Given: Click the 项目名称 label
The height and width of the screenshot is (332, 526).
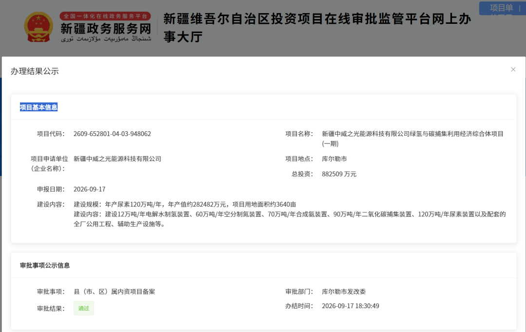Looking at the screenshot, I should (299, 134).
